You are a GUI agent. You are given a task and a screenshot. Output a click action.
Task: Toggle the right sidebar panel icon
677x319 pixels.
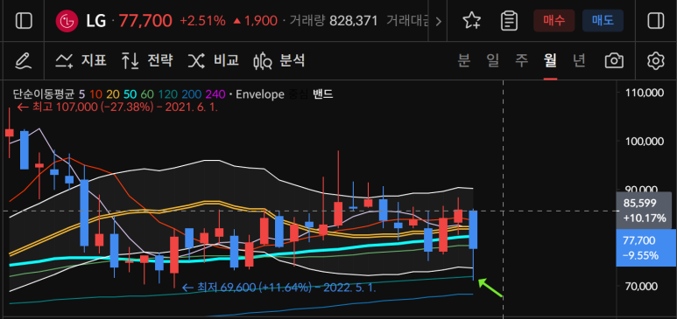(656, 21)
